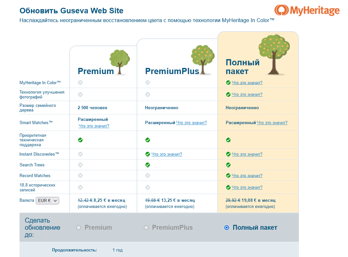Select the Premium upgrade radio button
Image resolution: width=348 pixels, height=257 pixels.
78,227
